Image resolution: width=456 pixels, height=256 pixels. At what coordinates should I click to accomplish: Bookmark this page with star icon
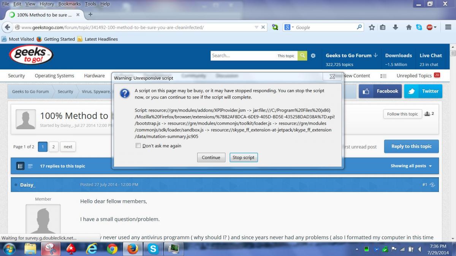coord(372,27)
